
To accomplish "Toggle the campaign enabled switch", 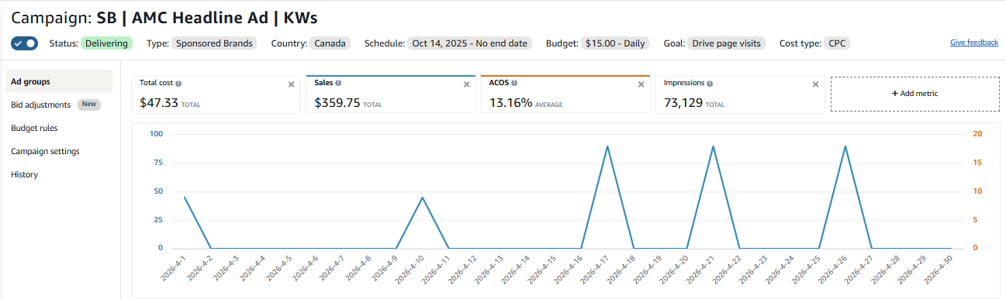I will [24, 43].
